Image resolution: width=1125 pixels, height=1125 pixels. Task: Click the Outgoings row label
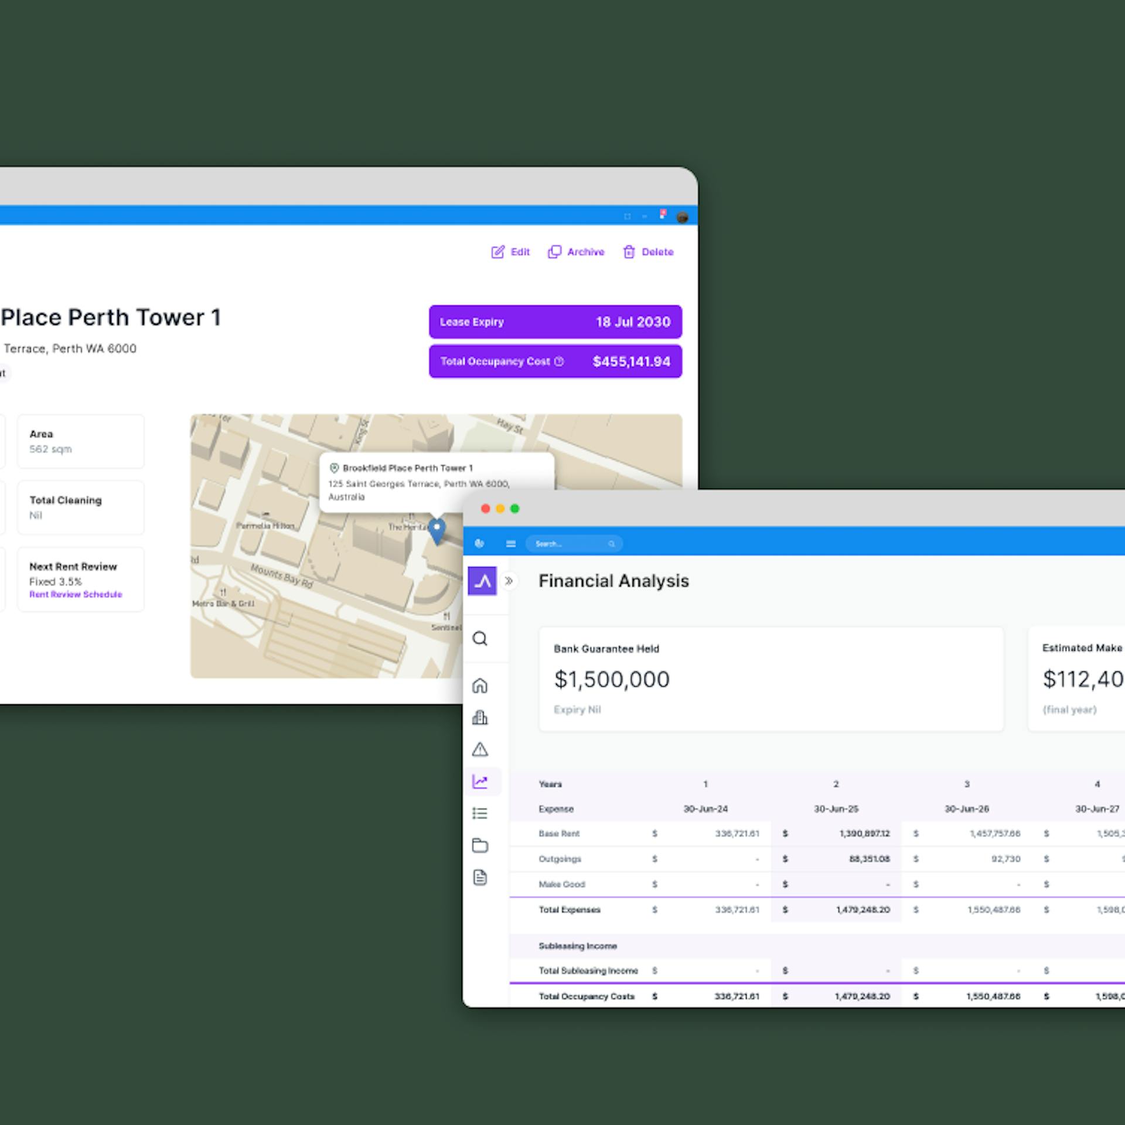coord(560,859)
